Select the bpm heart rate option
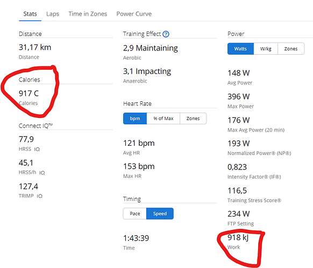313x268 pixels. (135, 118)
